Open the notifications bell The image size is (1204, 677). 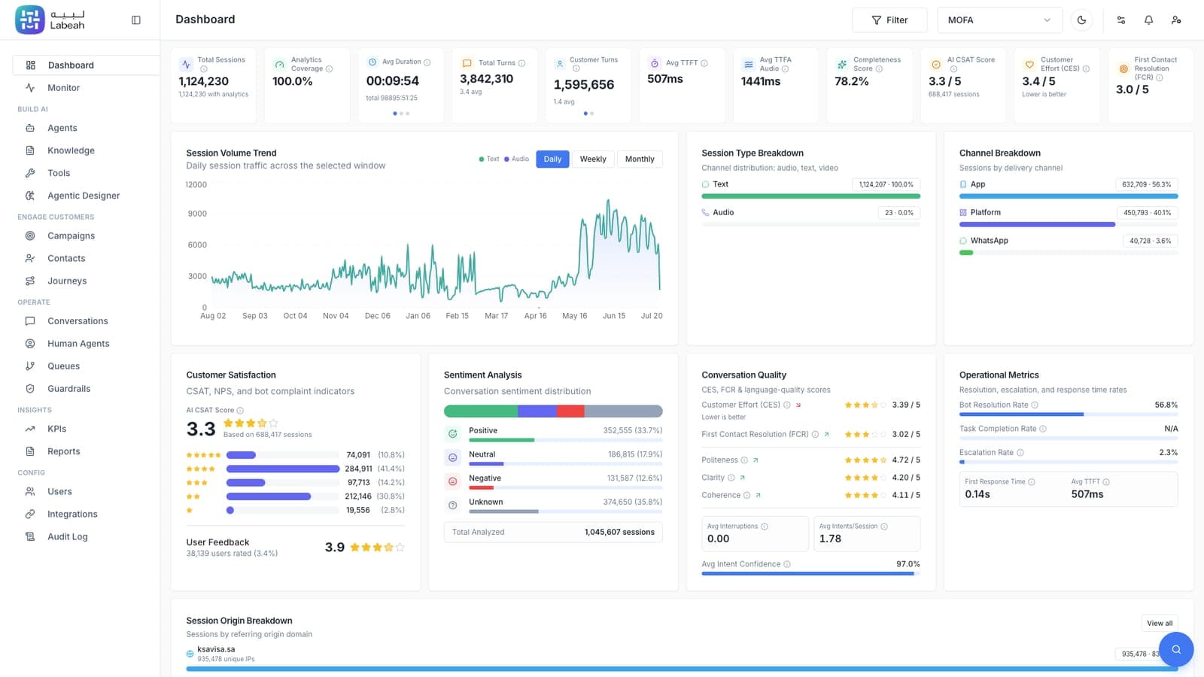(1148, 20)
